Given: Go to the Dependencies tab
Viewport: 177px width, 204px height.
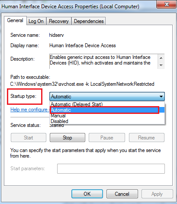Looking at the screenshot, I should (89, 21).
